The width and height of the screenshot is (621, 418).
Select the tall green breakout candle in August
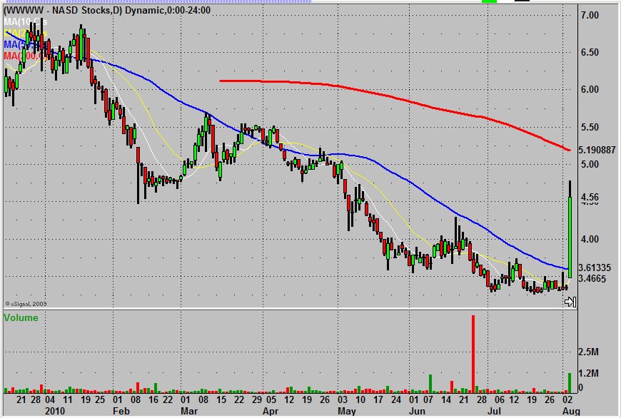pos(570,238)
